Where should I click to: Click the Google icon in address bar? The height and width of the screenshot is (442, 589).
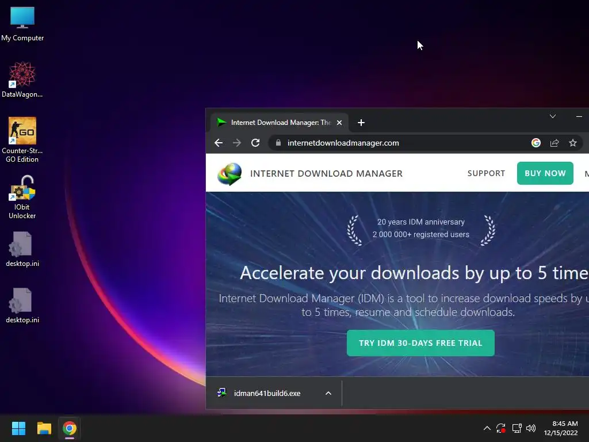pos(536,143)
